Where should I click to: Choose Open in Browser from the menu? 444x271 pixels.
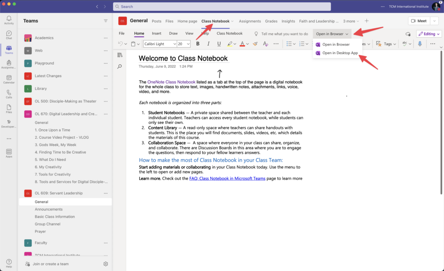336,45
